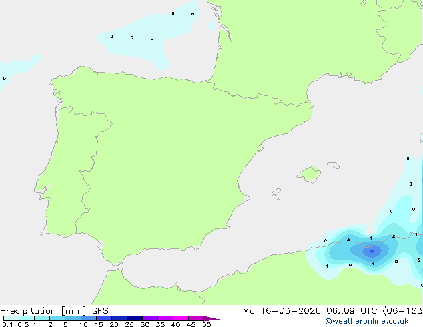Click the 35–40 mm violet swatch
Viewport: 423px width, 327px height.
165,318
